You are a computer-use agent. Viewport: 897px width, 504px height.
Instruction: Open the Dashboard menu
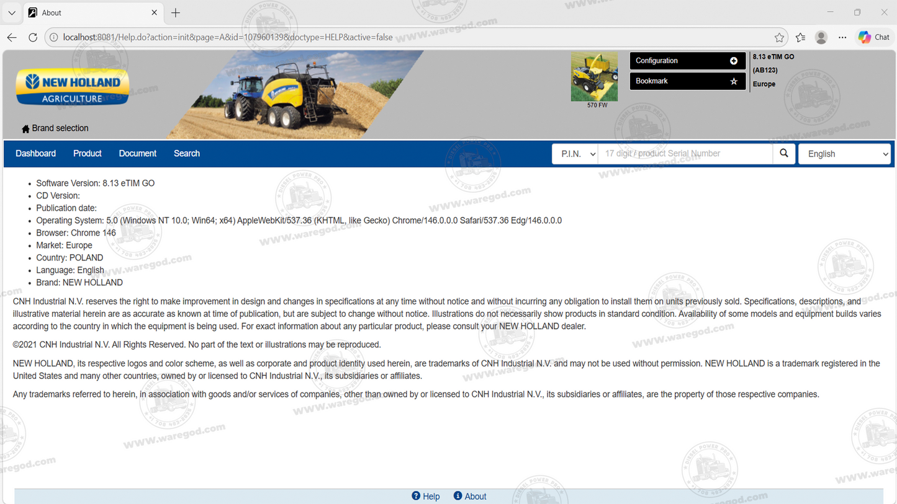click(x=35, y=154)
